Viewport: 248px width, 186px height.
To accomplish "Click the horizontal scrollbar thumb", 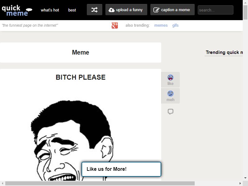I will 100,183.
